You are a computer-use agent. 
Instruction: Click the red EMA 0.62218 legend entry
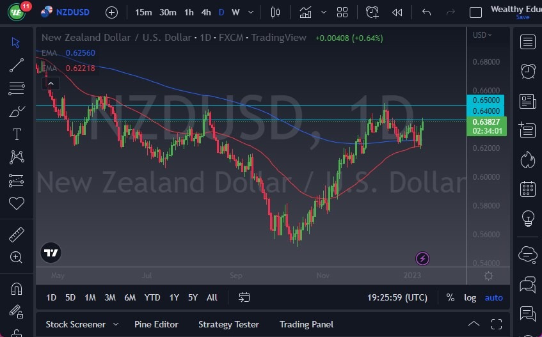tap(68, 68)
